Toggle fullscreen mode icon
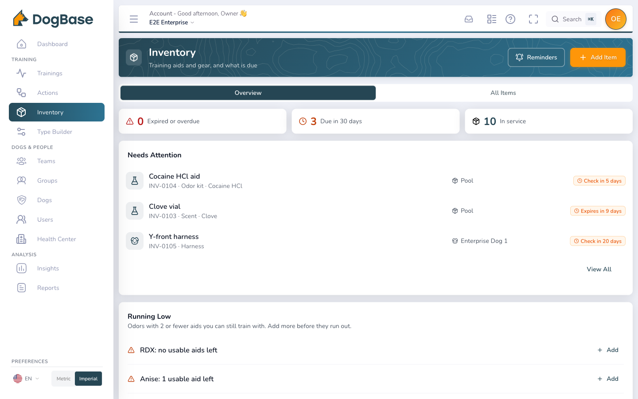 (533, 19)
